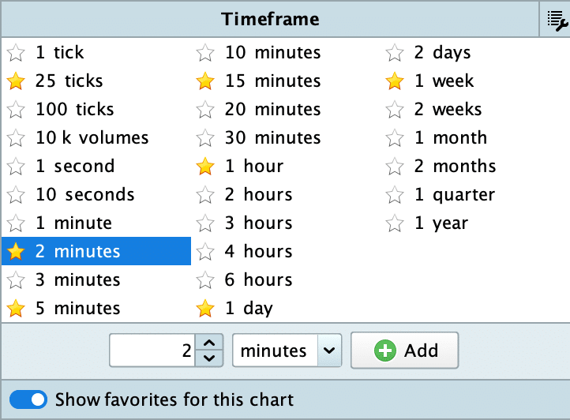This screenshot has width=570, height=420.
Task: Open the timeframe list settings icon
Action: point(555,20)
